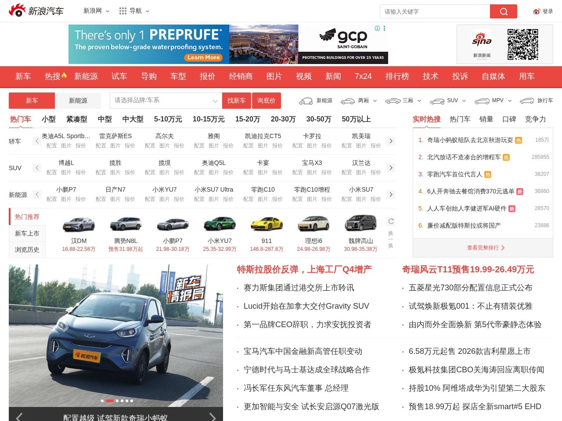Click the next arrow in sedan row
This screenshot has width=562, height=421.
pyautogui.click(x=391, y=141)
